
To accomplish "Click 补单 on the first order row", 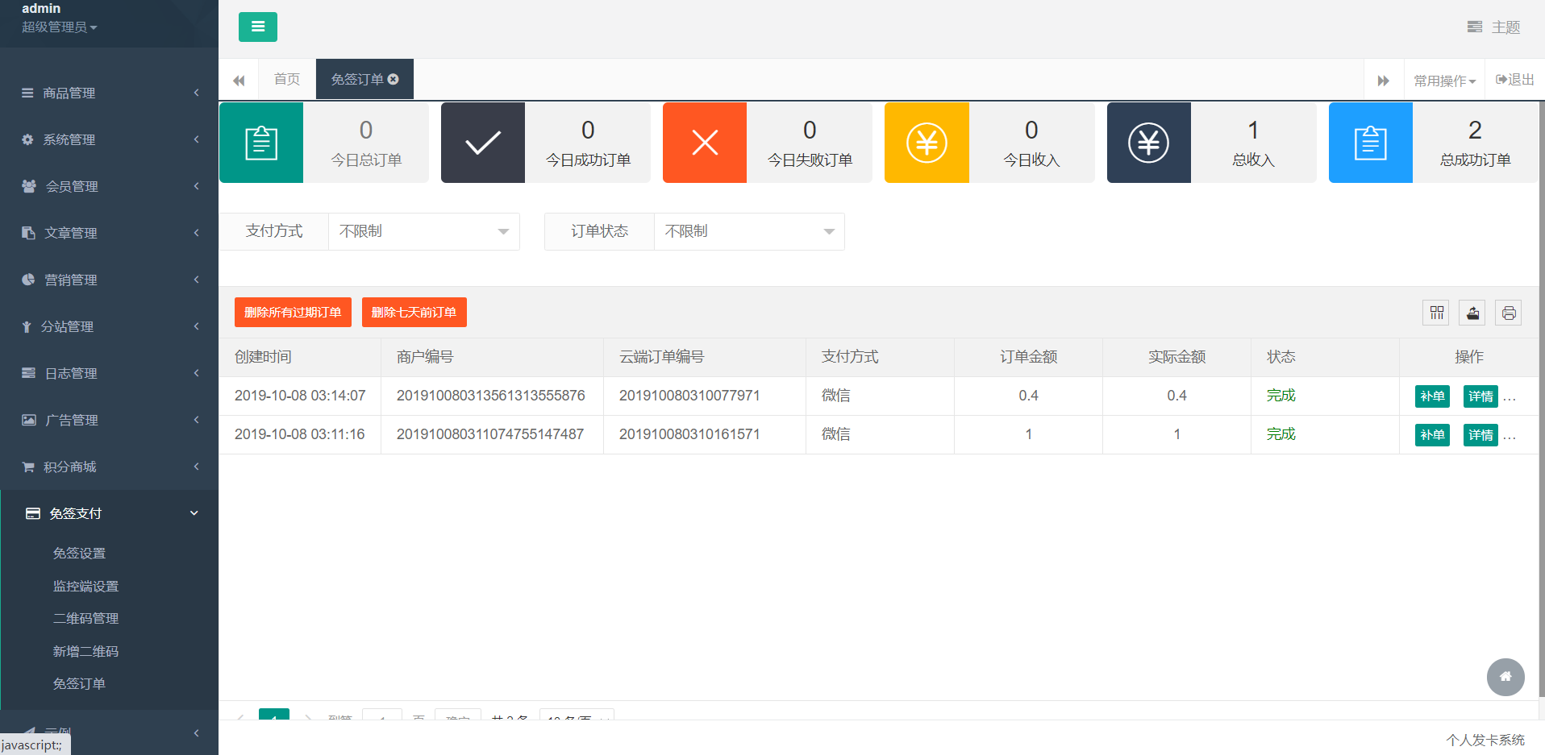I will pos(1432,396).
